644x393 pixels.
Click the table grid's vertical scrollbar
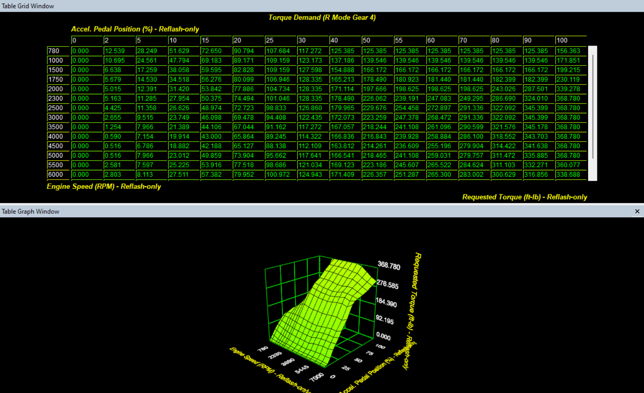point(592,106)
